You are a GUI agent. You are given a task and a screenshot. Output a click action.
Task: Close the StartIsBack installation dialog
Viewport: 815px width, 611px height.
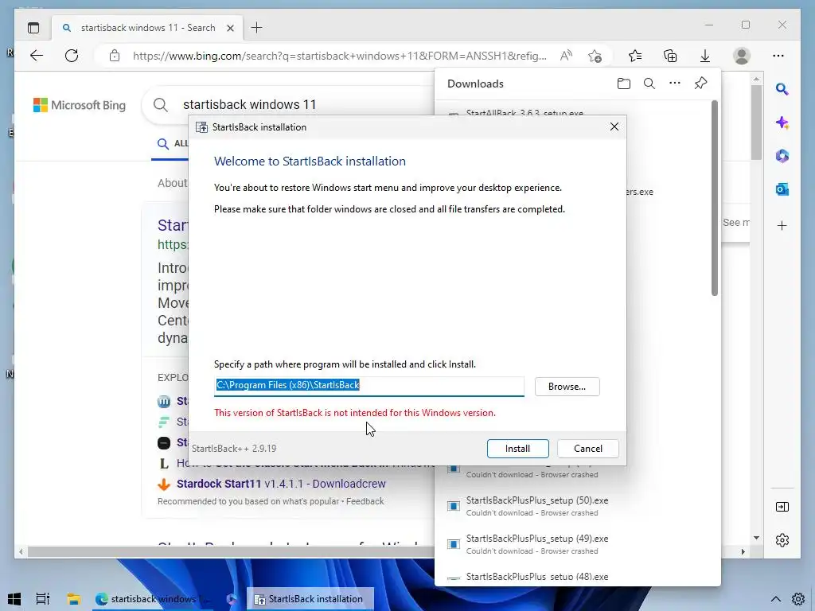click(614, 126)
